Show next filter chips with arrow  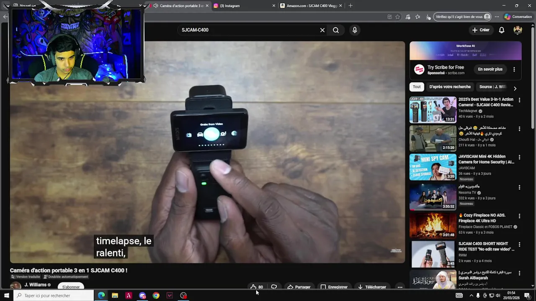click(515, 88)
